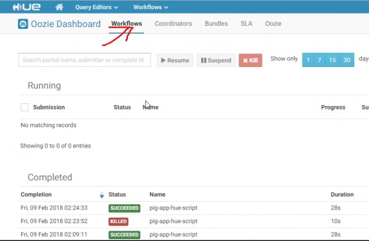Open the Oozie tab
This screenshot has height=241, width=369.
pos(273,23)
